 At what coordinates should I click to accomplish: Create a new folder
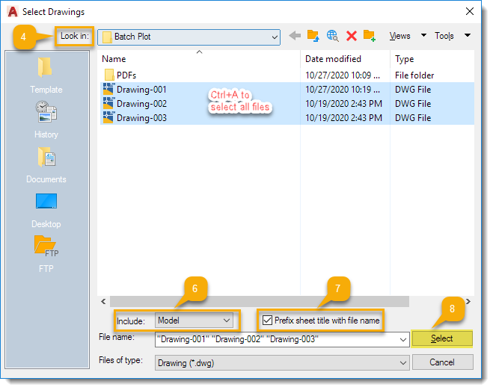pyautogui.click(x=370, y=36)
